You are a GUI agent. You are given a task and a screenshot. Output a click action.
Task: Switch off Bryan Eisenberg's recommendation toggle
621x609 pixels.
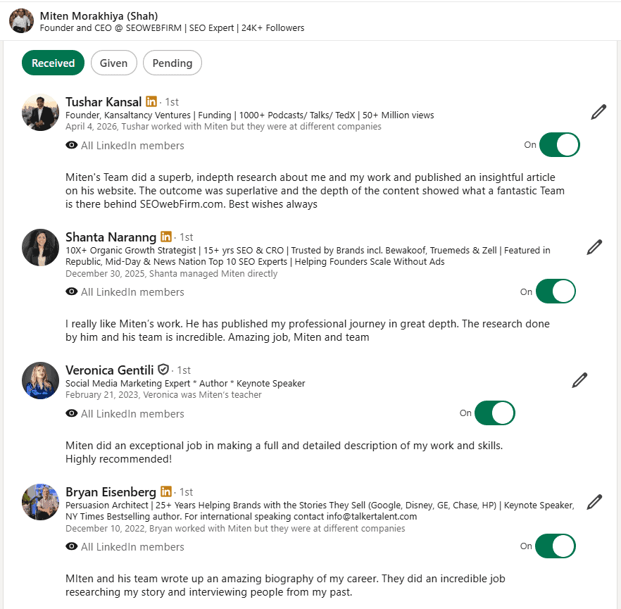coord(556,546)
